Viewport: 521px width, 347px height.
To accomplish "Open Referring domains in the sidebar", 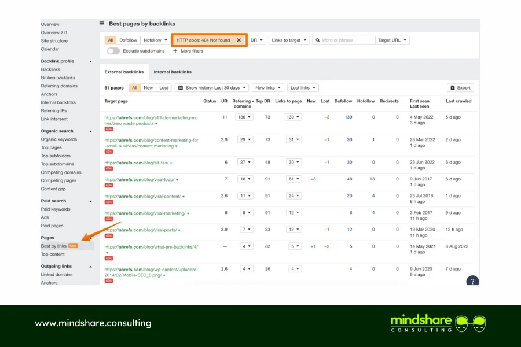I will click(59, 86).
